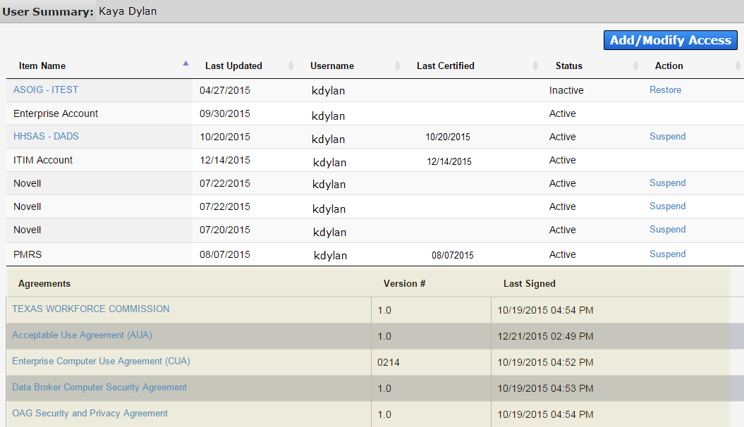Sort by Status column arrows
Viewport: 744px width, 427px height.
point(635,66)
